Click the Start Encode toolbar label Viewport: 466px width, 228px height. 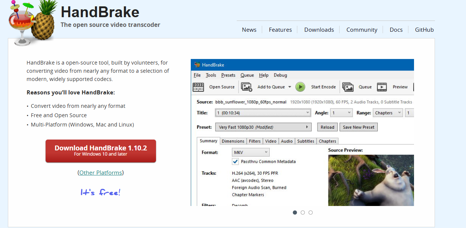click(324, 87)
